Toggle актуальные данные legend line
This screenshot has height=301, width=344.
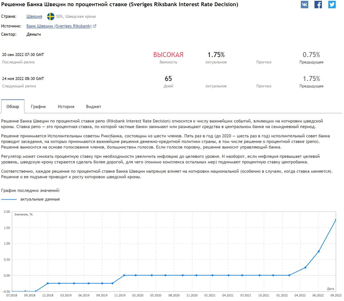9,199
